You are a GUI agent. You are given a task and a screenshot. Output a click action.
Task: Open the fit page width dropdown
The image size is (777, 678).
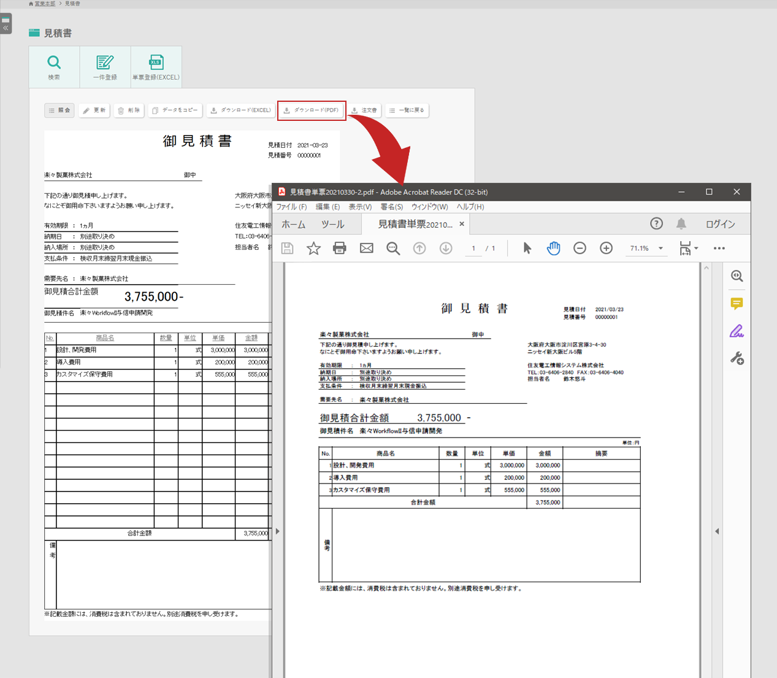pos(689,248)
